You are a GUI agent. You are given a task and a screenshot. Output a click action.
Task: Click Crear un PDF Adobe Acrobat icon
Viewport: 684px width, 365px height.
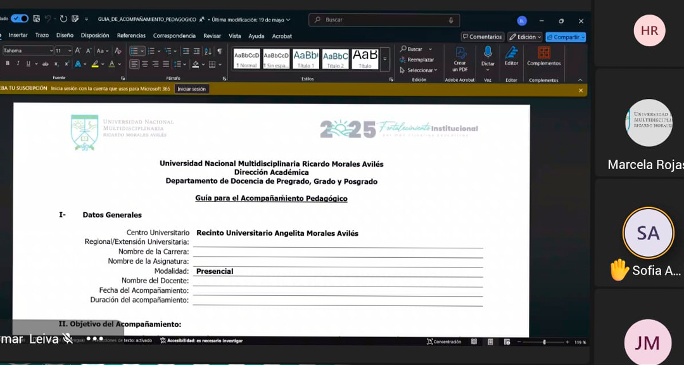460,59
